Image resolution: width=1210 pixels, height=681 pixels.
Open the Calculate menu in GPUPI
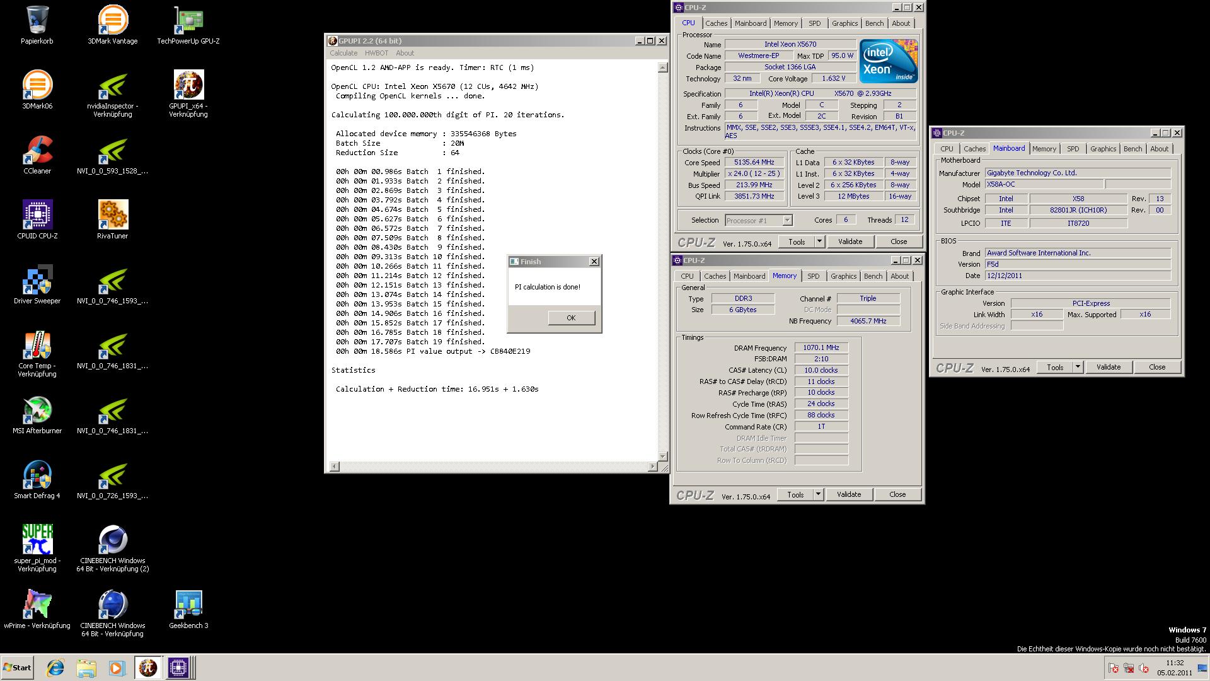pyautogui.click(x=343, y=53)
